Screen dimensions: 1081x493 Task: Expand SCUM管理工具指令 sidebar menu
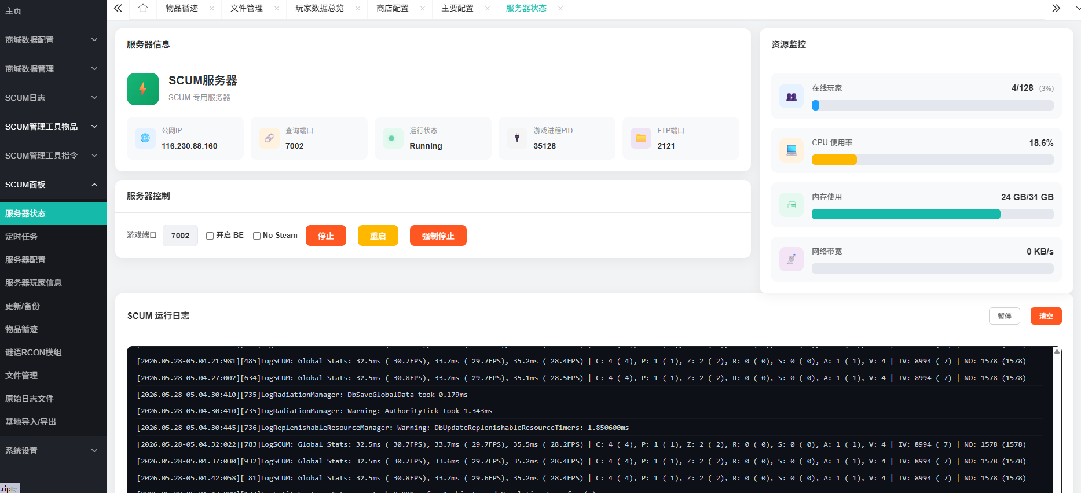click(53, 156)
